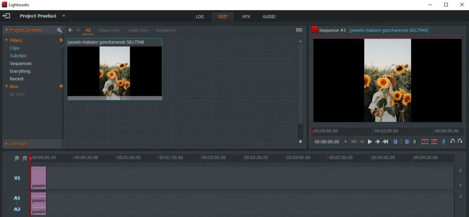The image size is (469, 217).
Task: Click the back arrow in the clip browser
Action: (x=70, y=30)
